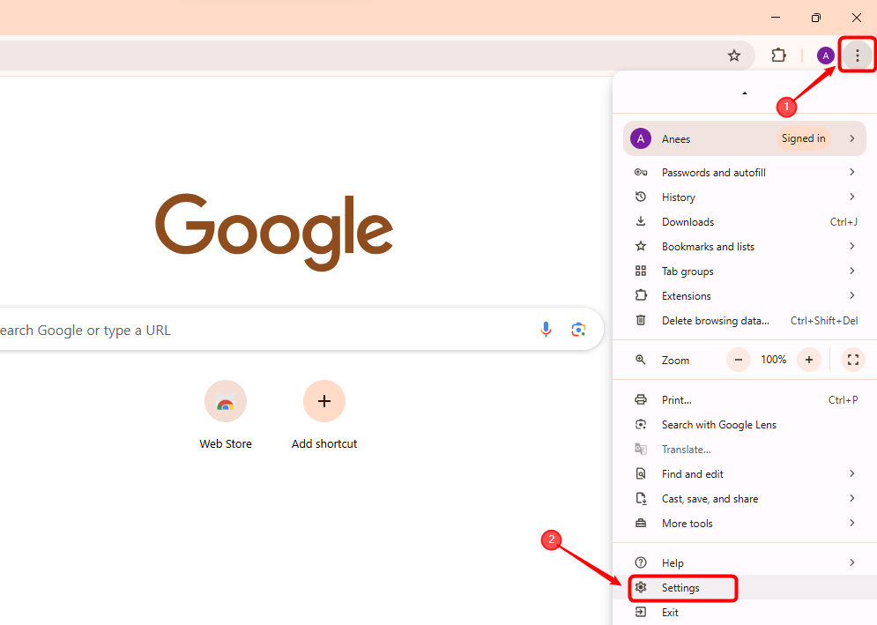Click the gear icon beside Settings
The width and height of the screenshot is (877, 625).
[641, 587]
